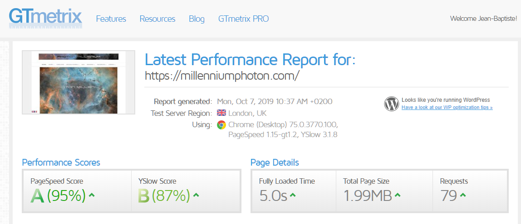This screenshot has width=521, height=224.
Task: Click the YSlow Score label
Action: 157,181
